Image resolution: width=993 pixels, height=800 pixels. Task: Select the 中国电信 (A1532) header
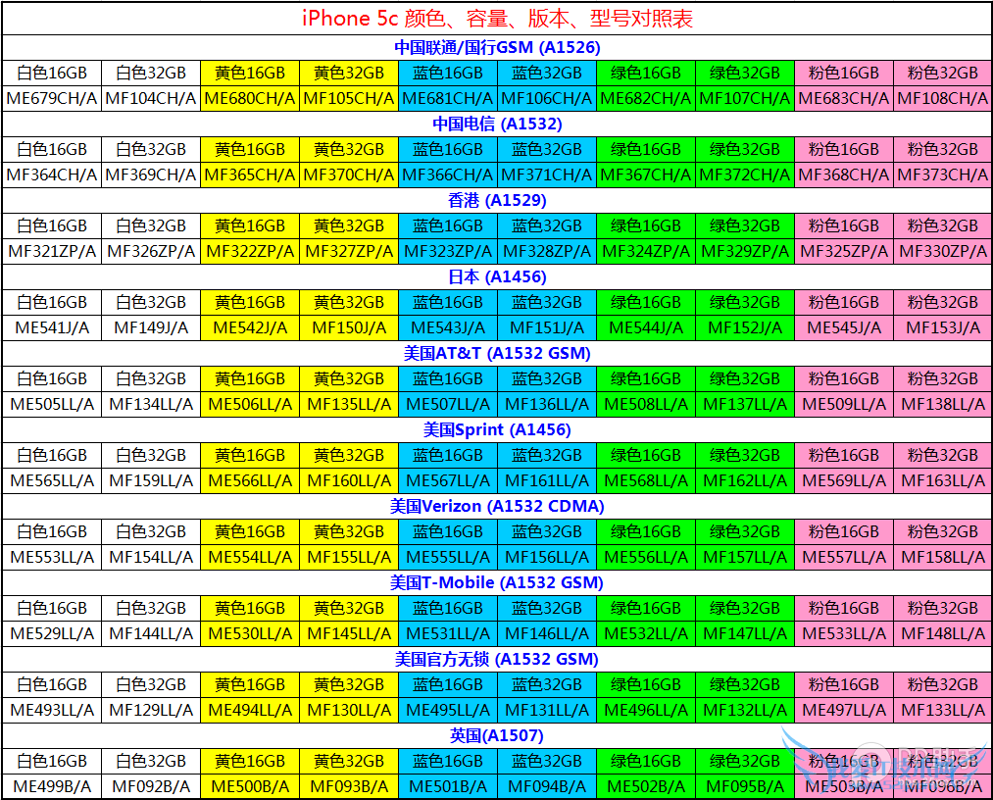click(x=497, y=124)
